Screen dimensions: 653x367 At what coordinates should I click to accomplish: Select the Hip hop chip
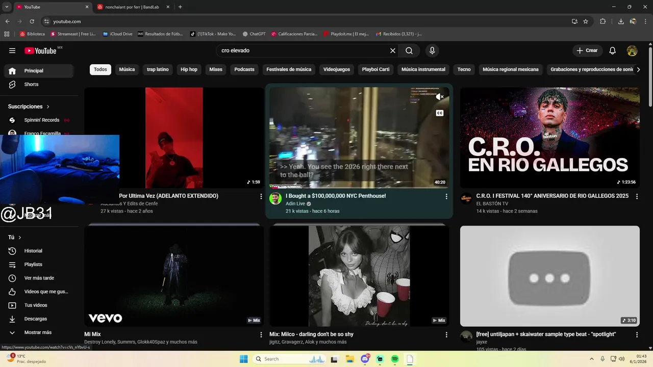(189, 69)
